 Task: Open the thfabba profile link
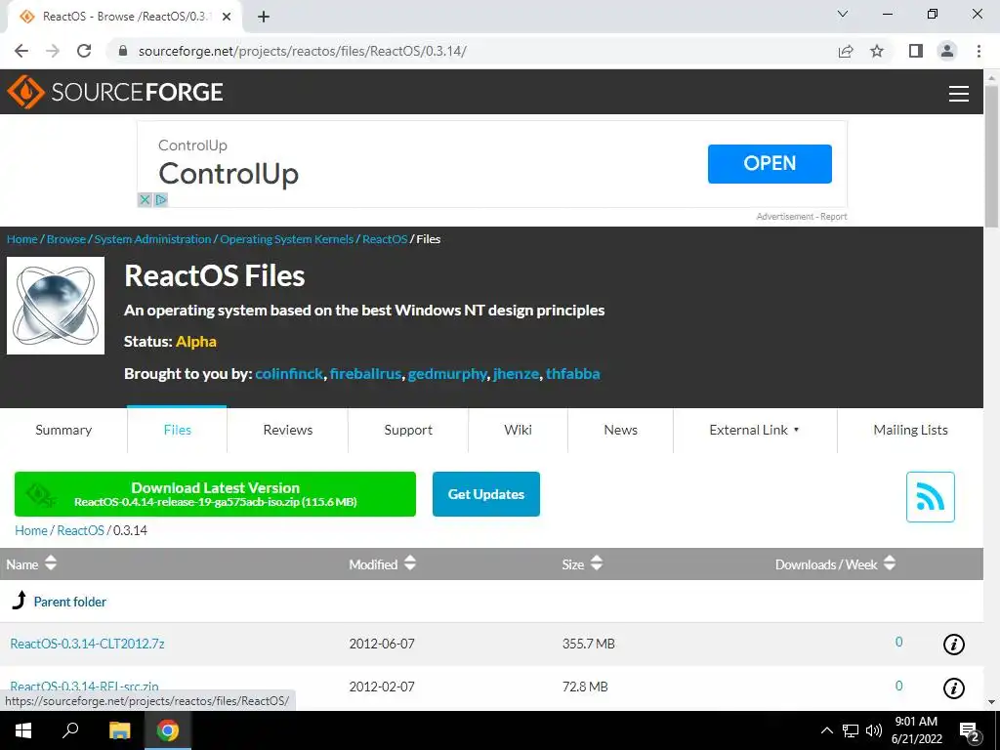[x=572, y=374]
